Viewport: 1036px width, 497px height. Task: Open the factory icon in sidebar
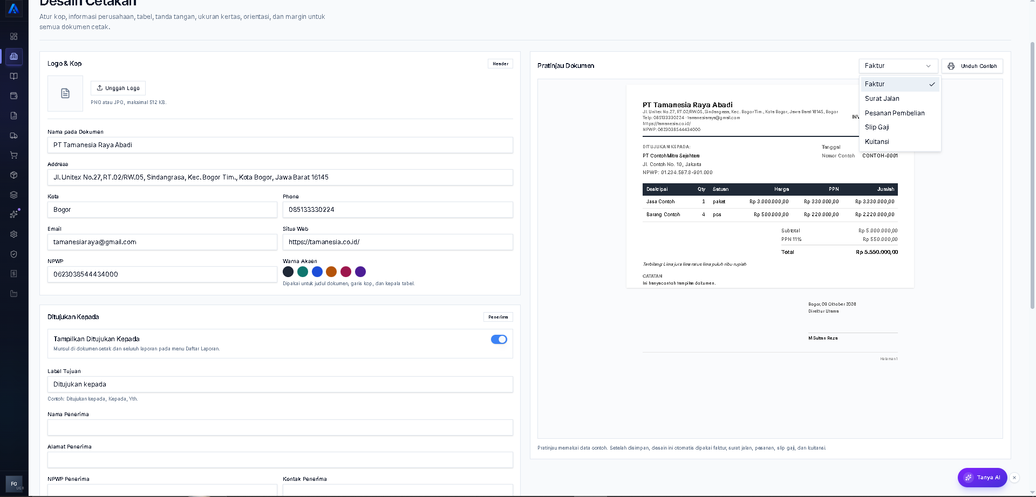point(14,294)
